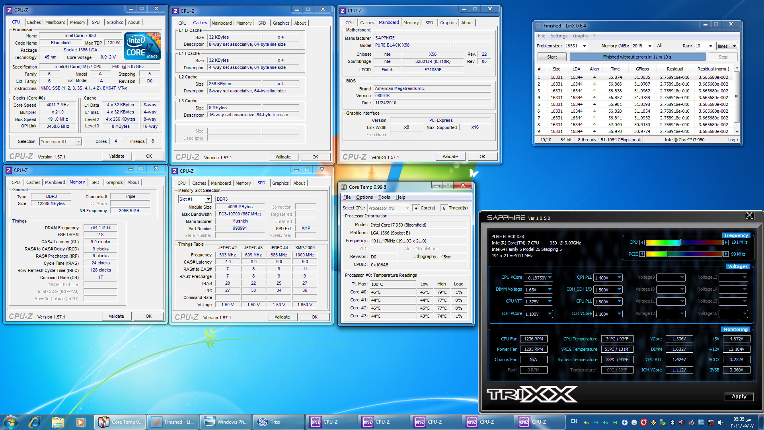Click the taskbar clock showing 05:35

click(x=742, y=422)
